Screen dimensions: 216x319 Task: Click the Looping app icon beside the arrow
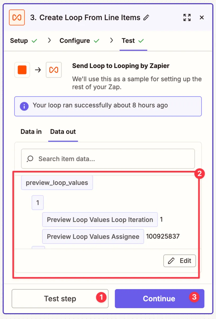tap(54, 70)
